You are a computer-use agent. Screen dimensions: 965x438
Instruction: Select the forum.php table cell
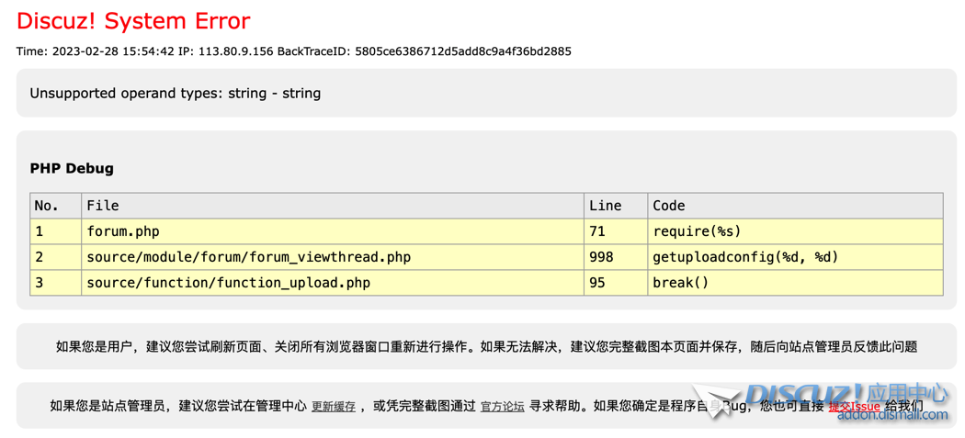click(x=123, y=231)
